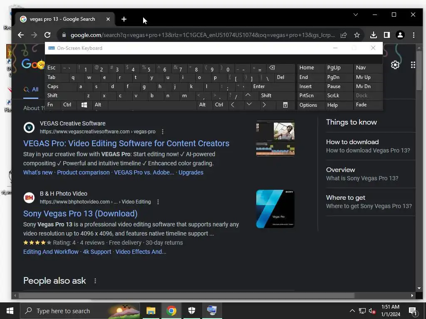426x319 pixels.
Task: Click the context menu key on On-Screen Keyboard
Action: point(285,105)
